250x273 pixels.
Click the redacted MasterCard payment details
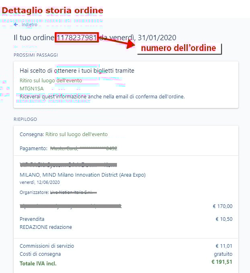(x=84, y=148)
